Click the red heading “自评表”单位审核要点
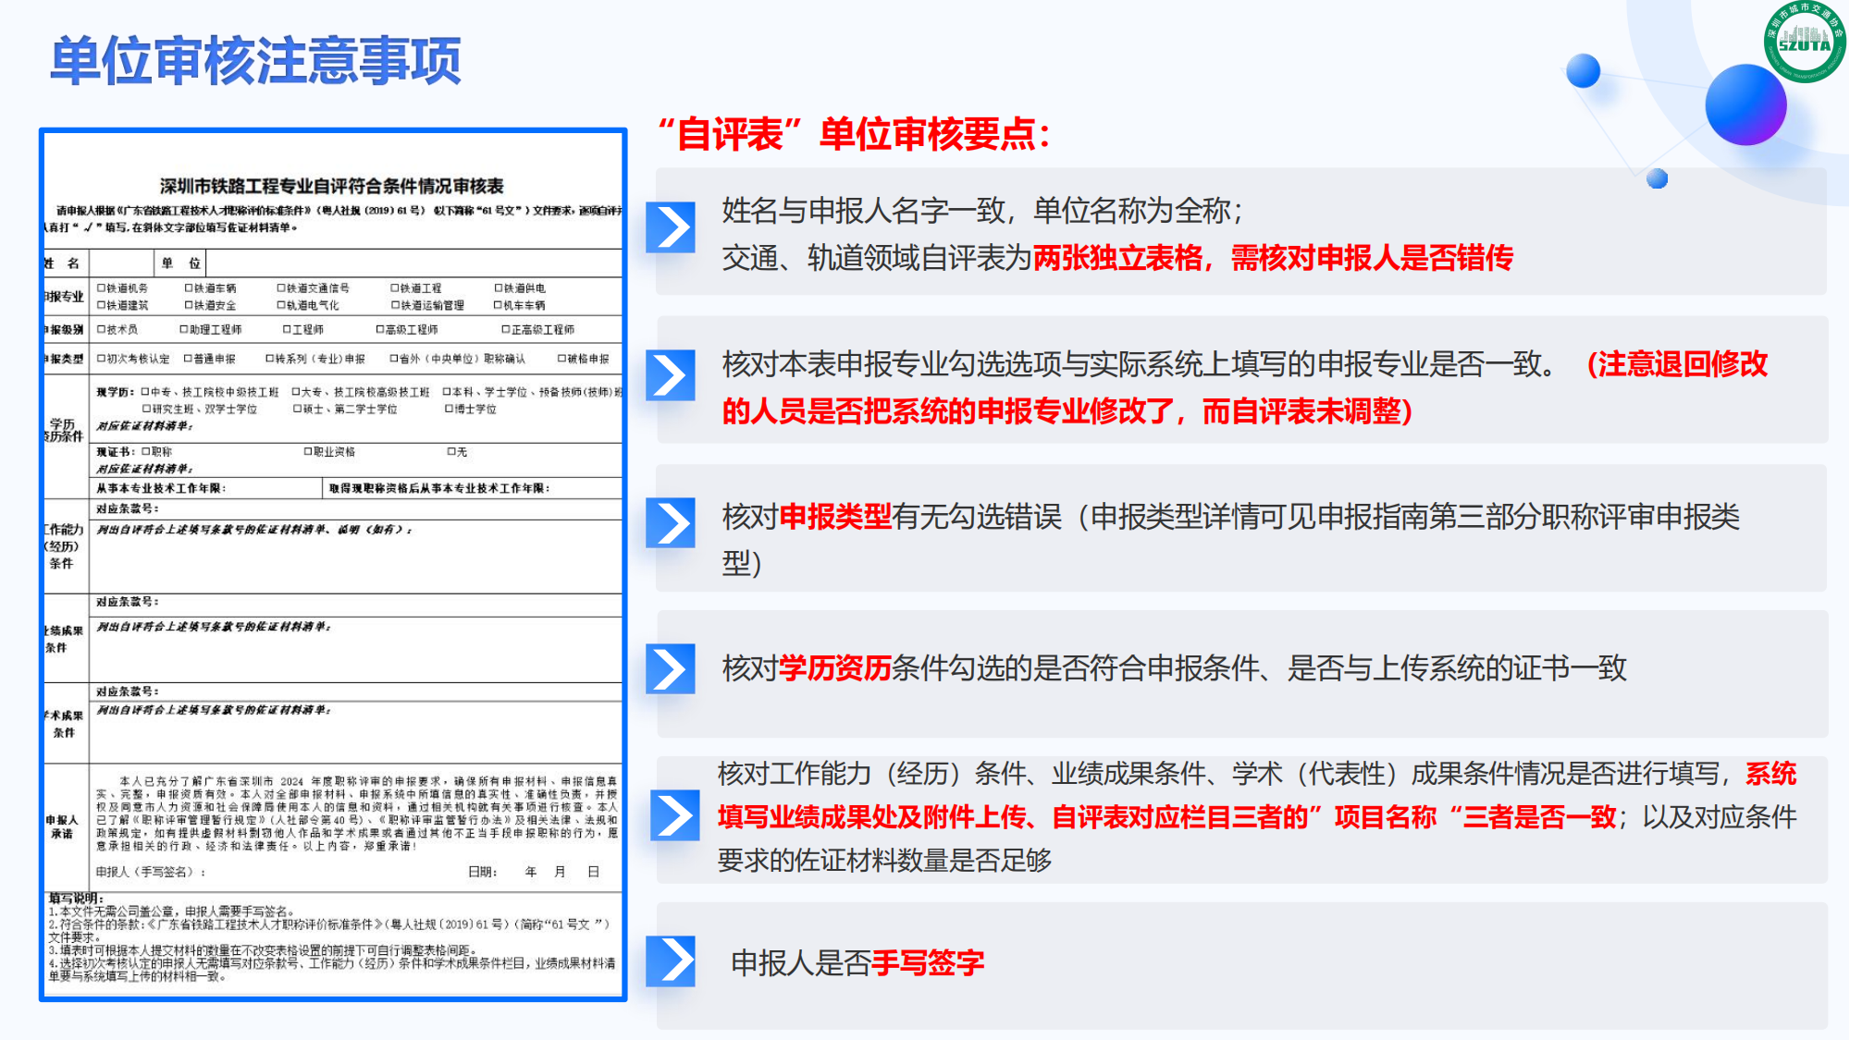1850x1040 pixels. 855,134
